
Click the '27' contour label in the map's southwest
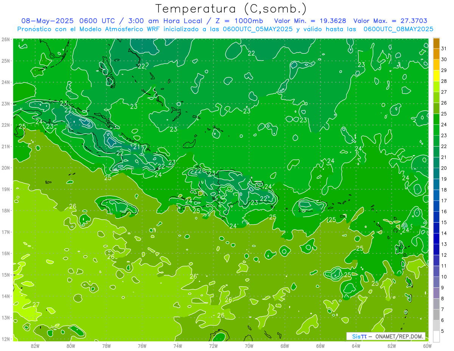click(36, 304)
